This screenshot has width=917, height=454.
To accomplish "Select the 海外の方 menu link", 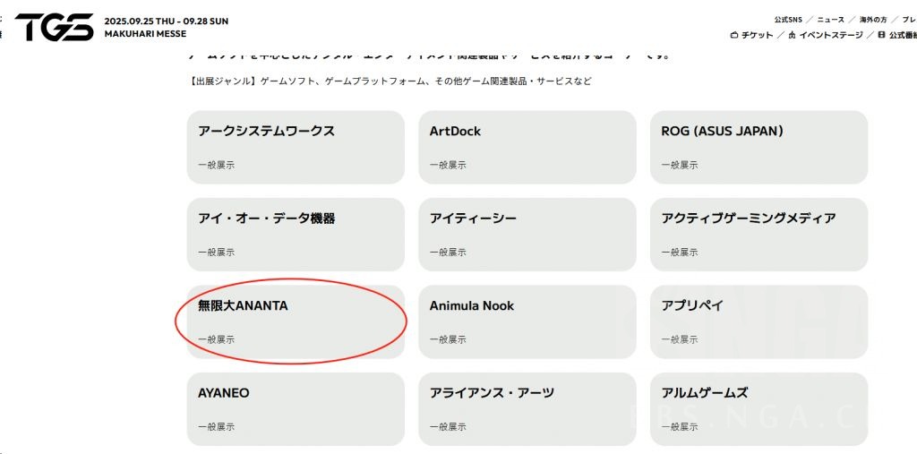I will pyautogui.click(x=873, y=19).
